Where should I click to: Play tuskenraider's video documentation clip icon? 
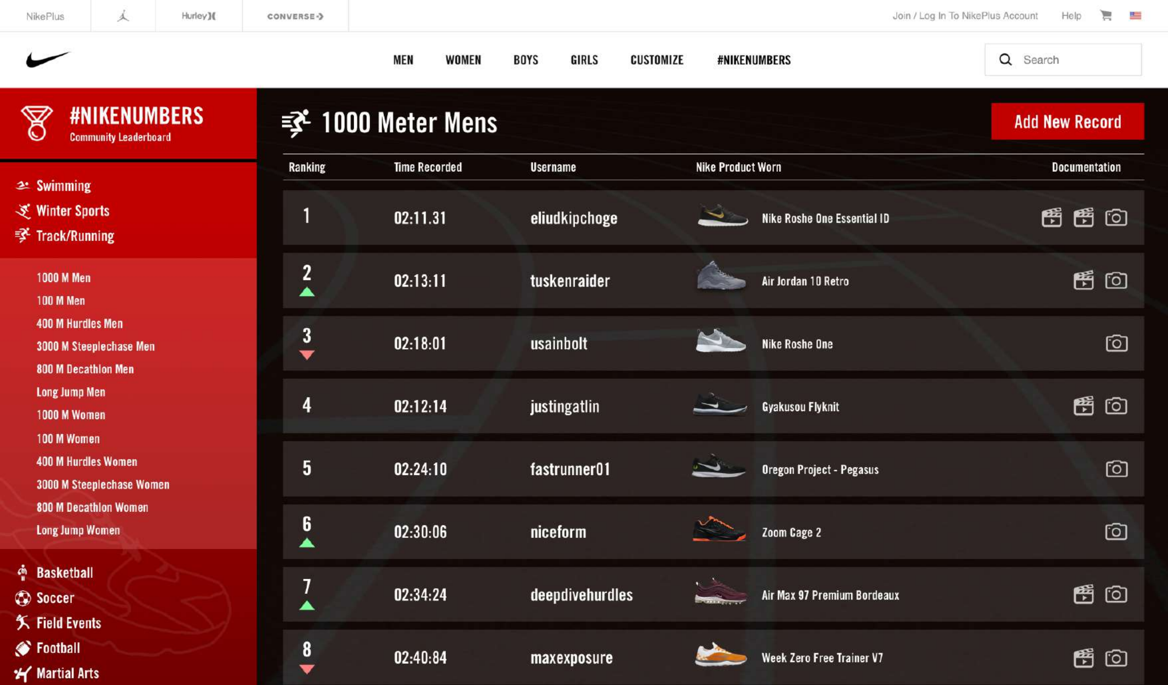[x=1083, y=280]
